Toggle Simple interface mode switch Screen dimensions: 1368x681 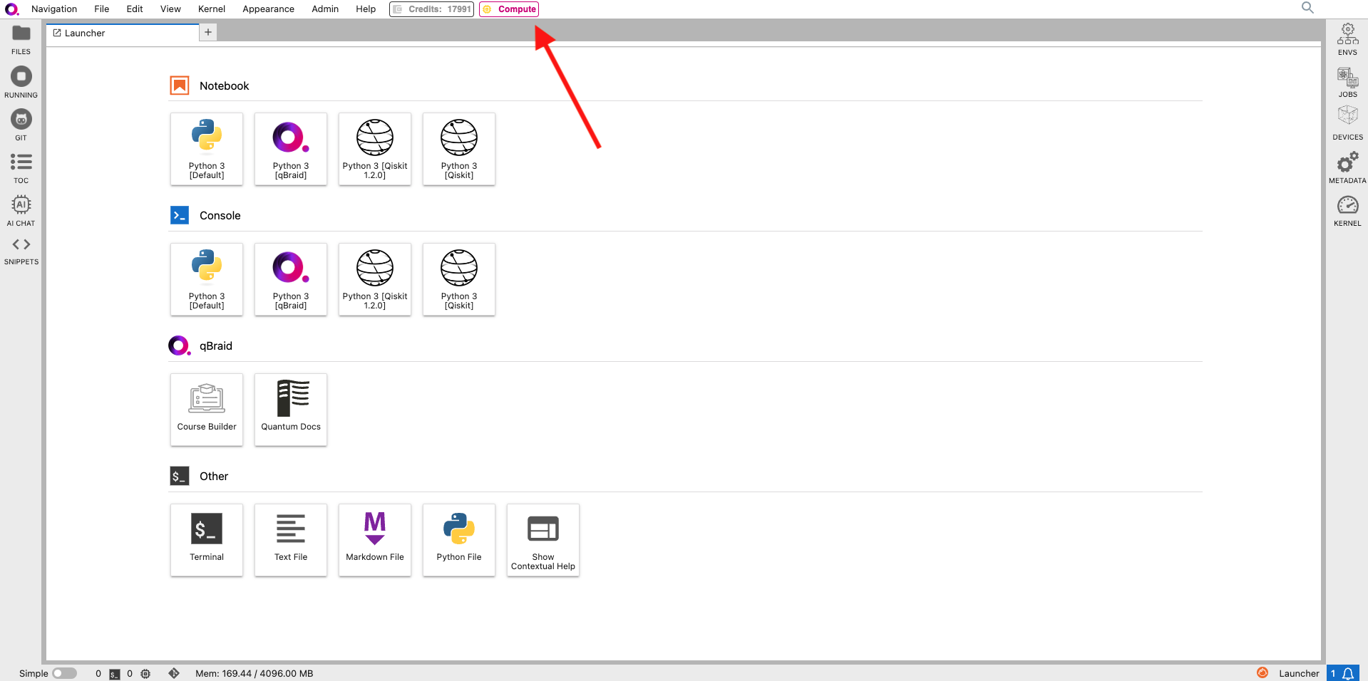click(x=64, y=673)
